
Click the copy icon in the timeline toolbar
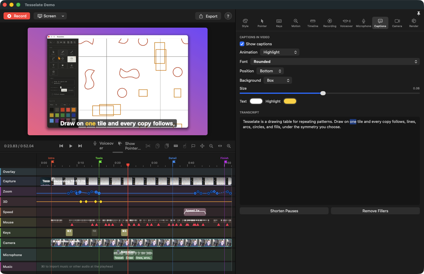pos(158,146)
